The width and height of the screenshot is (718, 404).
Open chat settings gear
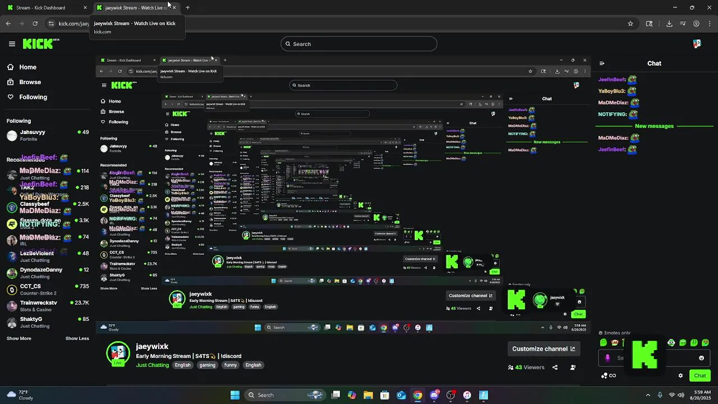[x=680, y=375]
